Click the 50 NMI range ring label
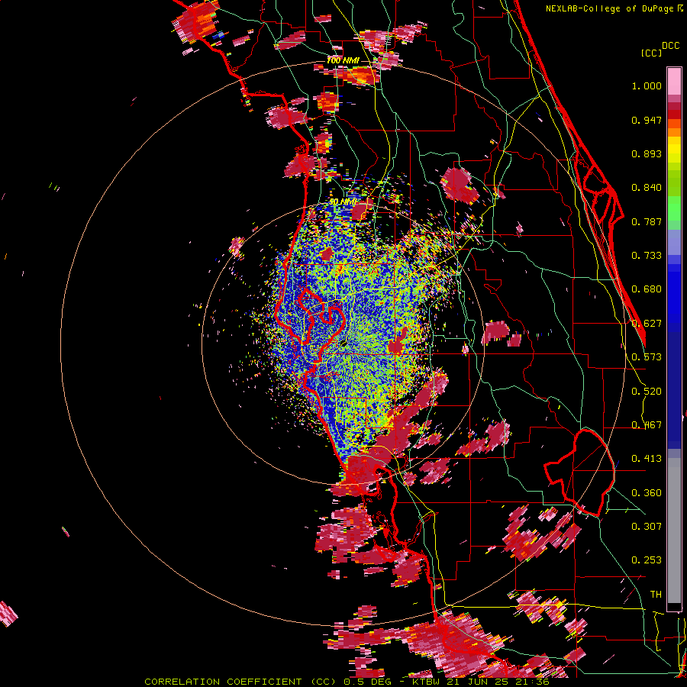The height and width of the screenshot is (687, 687). (343, 202)
